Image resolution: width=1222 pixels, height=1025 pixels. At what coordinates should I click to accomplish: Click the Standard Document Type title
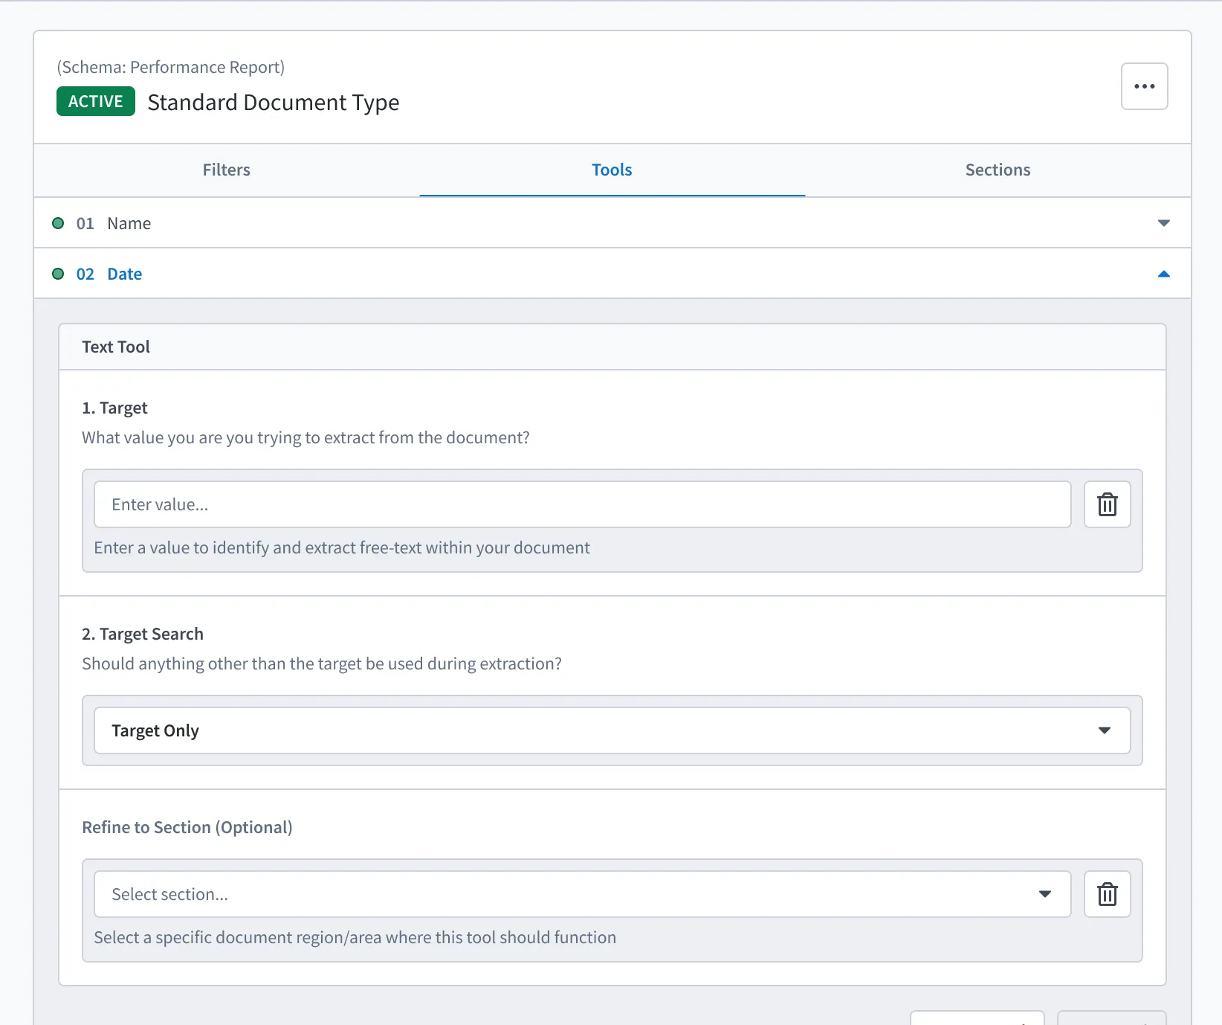[x=274, y=102]
